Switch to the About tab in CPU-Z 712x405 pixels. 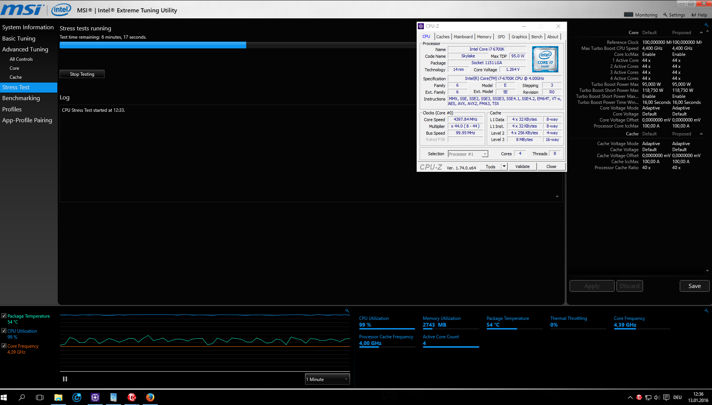point(553,37)
